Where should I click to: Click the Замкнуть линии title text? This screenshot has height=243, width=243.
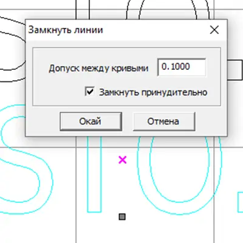tap(66, 30)
